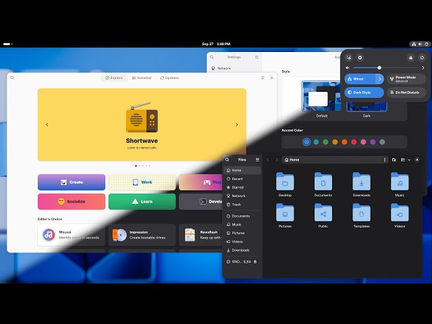Toggle Do Not Disturb
The image size is (432, 324).
click(406, 92)
